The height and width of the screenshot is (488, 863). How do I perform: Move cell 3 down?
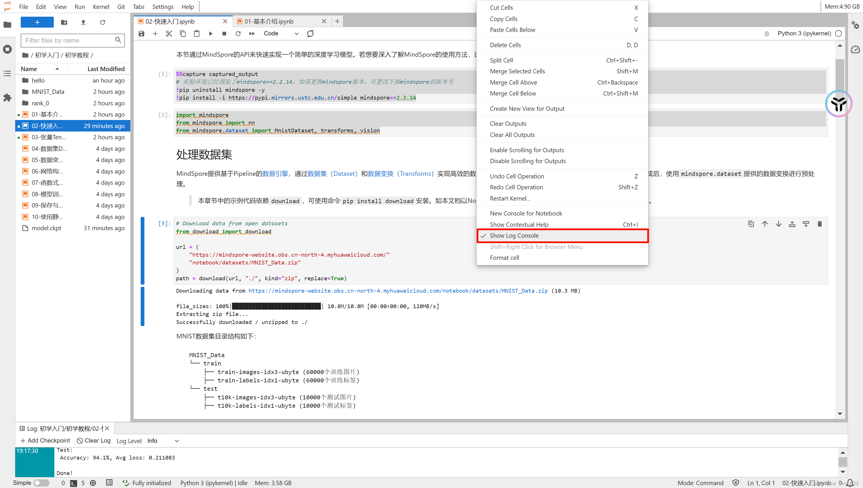point(778,224)
